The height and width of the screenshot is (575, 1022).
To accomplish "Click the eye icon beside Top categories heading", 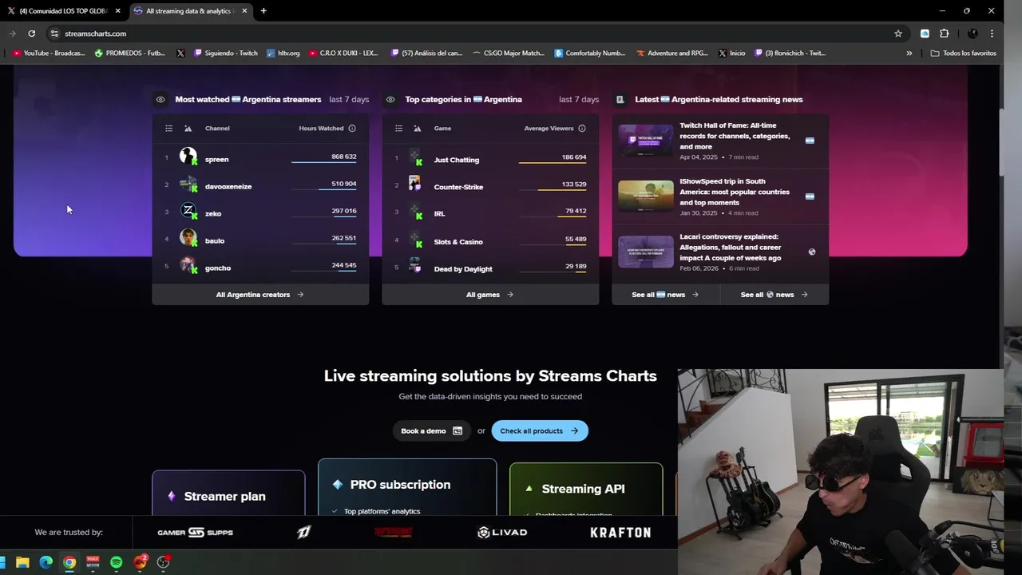I will (x=390, y=100).
